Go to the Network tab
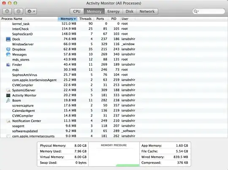228x170 pixels. tap(147, 11)
